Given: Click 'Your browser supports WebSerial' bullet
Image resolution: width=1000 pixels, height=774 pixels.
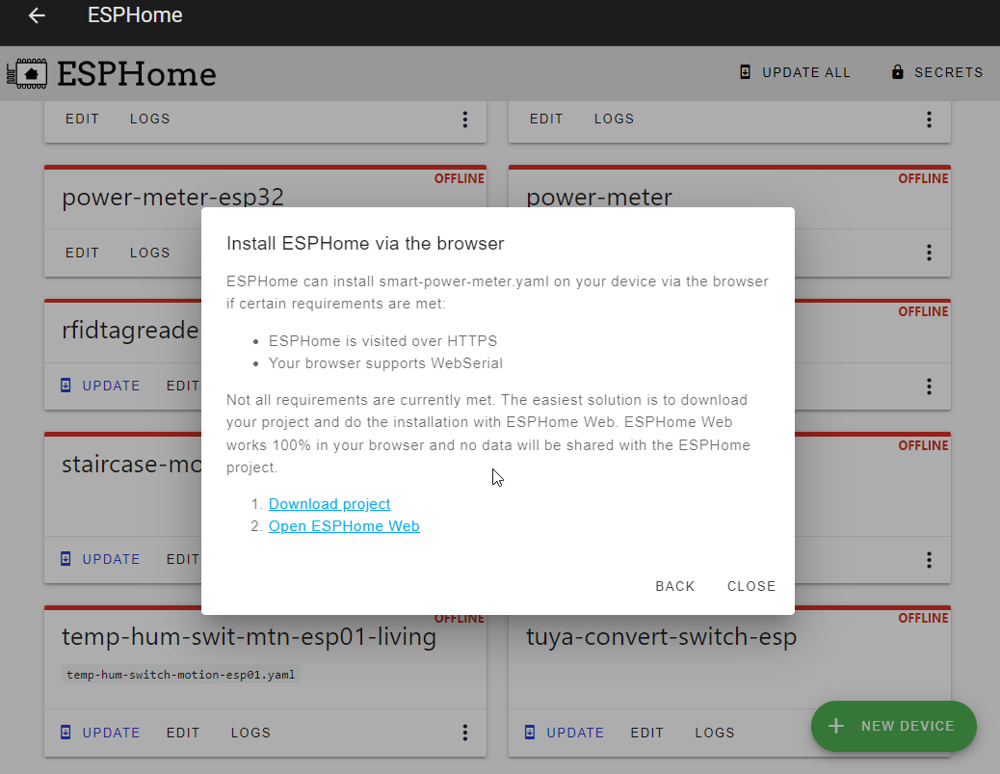Looking at the screenshot, I should tap(386, 363).
